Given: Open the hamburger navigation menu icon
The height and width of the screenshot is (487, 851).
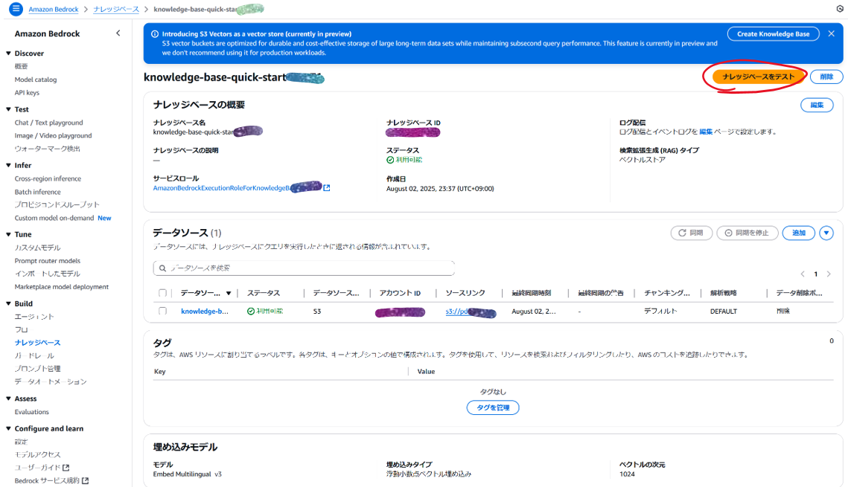Looking at the screenshot, I should coord(16,9).
